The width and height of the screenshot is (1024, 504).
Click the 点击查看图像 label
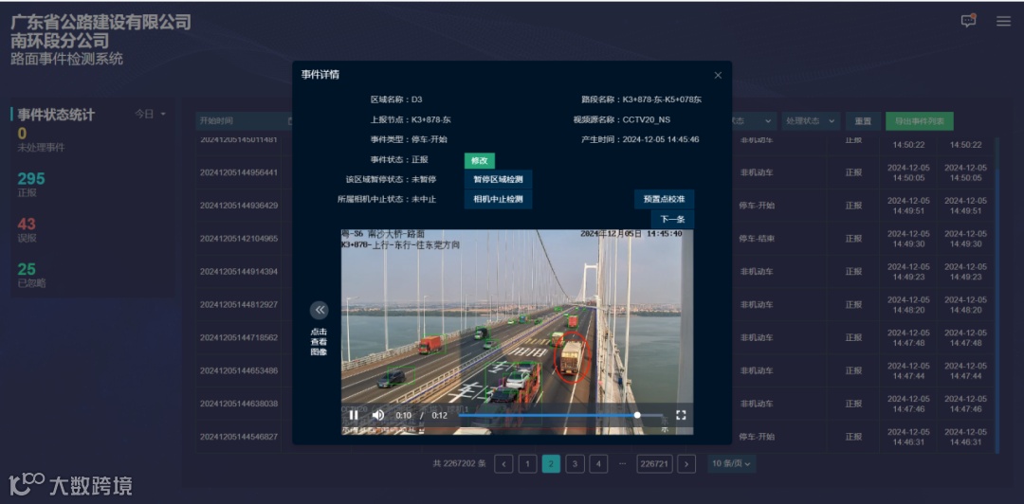pyautogui.click(x=319, y=341)
